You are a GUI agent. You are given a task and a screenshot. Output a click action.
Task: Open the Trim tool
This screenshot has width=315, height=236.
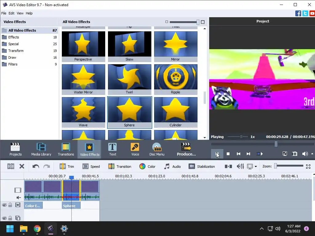click(67, 166)
